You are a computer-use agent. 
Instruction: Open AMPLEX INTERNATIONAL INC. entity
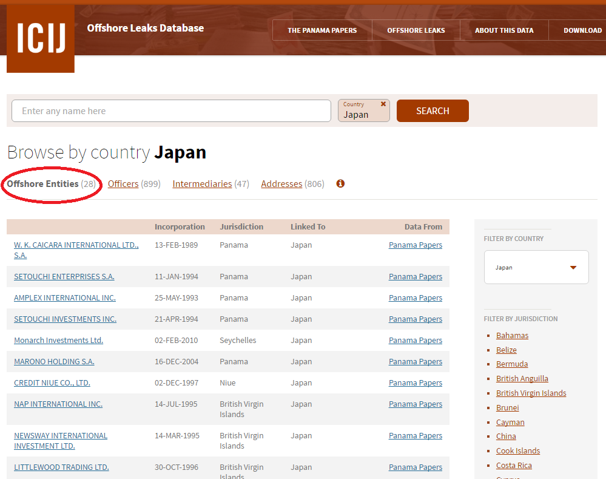(65, 298)
